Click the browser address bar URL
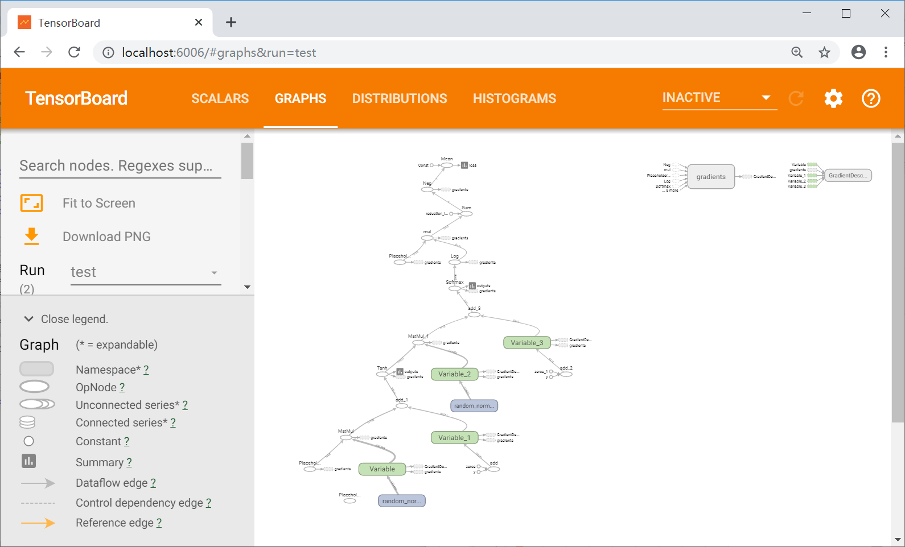Viewport: 905px width, 547px height. (x=219, y=52)
